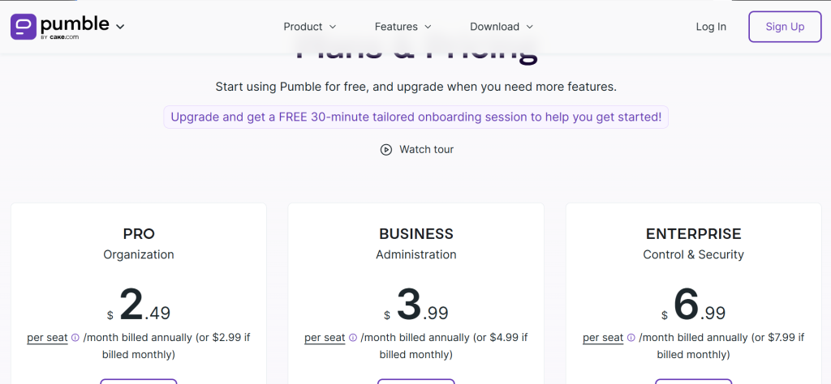Screen dimensions: 831x384
Task: Click the 'per seat' link under PRO
Action: (x=47, y=338)
